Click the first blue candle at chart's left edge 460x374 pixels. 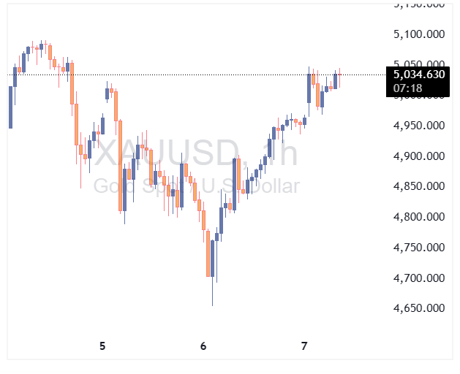10,107
